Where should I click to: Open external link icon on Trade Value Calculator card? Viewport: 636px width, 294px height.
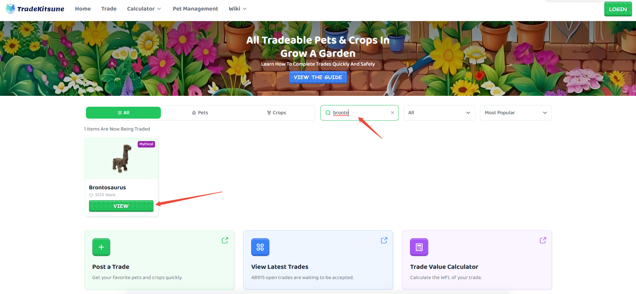[x=543, y=240]
